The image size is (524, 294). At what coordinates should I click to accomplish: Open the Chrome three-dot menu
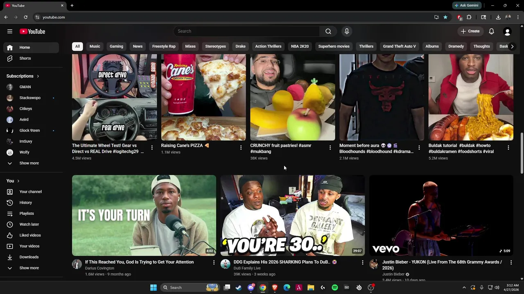point(518,17)
